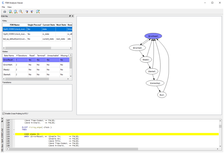Click the third magnifier zoom icon
Viewport: 224px width, 153px height.
pyautogui.click(x=21, y=11)
